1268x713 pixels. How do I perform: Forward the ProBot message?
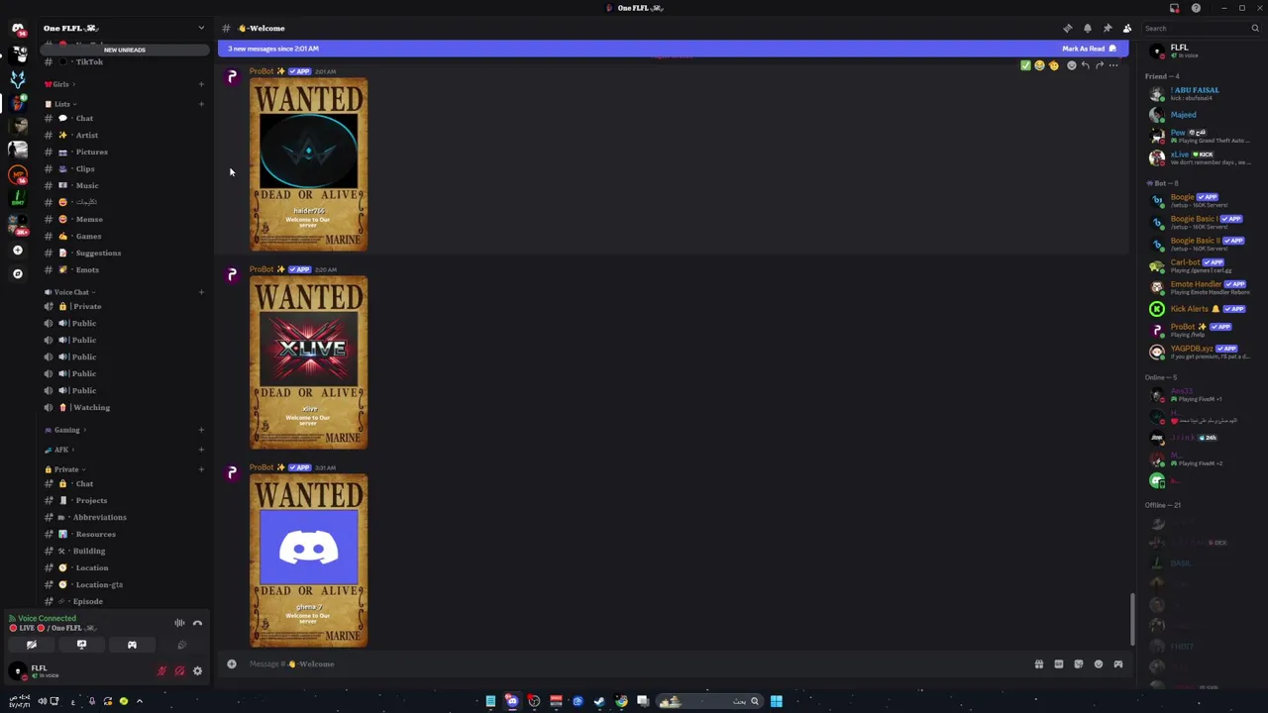1100,65
